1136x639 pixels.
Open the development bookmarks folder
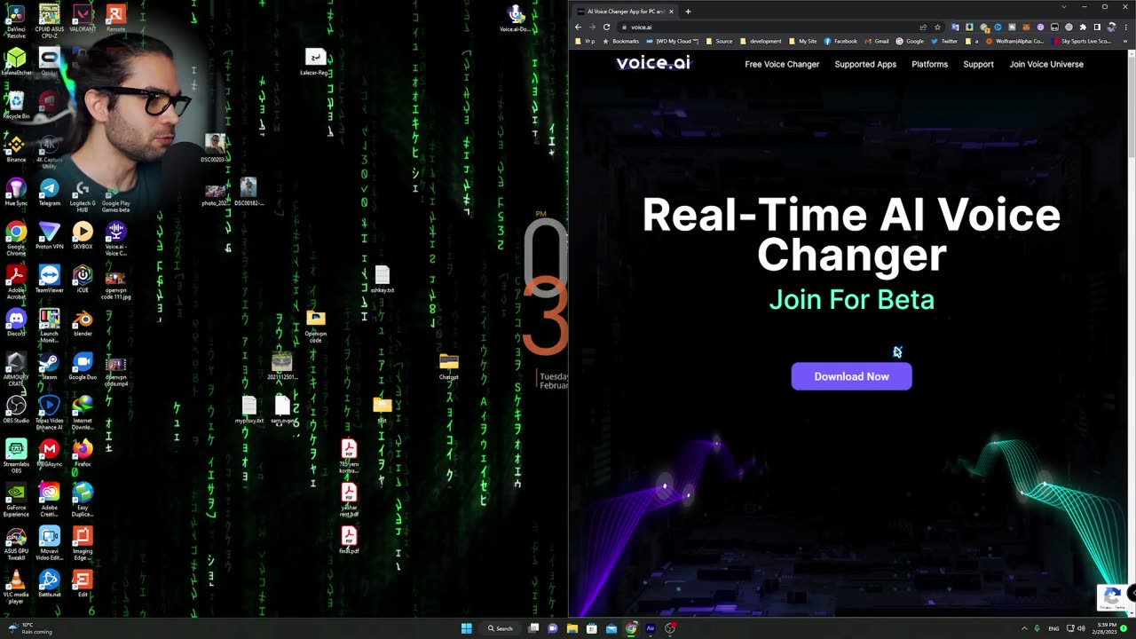pyautogui.click(x=761, y=41)
